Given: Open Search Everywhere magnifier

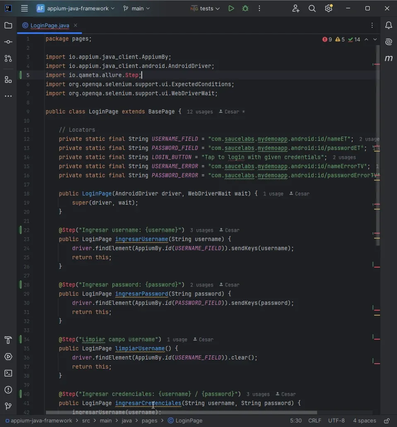Looking at the screenshot, I should click(x=312, y=8).
